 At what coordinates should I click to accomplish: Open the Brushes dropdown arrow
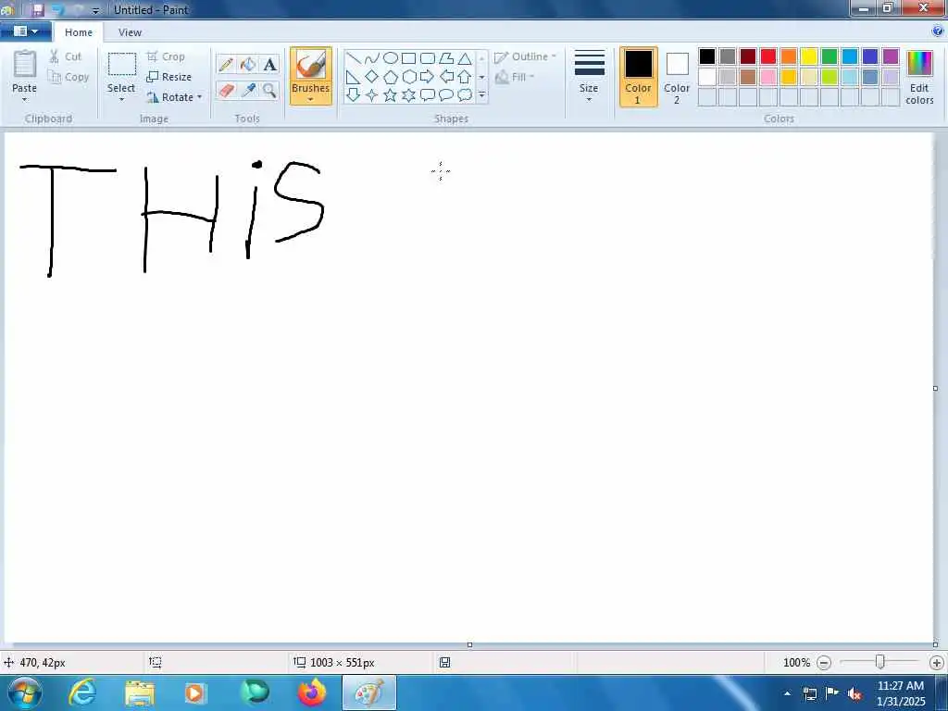pos(310,100)
